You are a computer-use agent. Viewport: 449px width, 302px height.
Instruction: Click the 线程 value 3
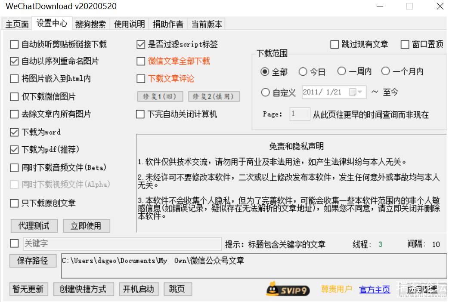(x=380, y=244)
